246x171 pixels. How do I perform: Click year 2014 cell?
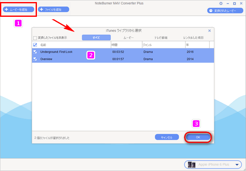[x=190, y=59]
